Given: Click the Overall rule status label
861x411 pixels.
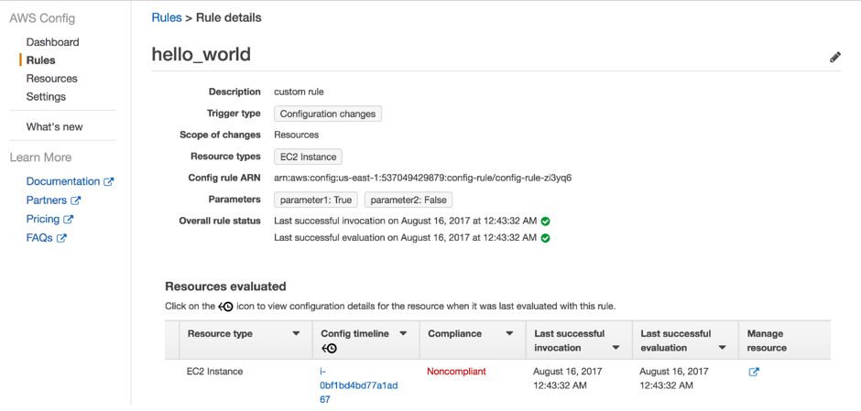Looking at the screenshot, I should [220, 222].
